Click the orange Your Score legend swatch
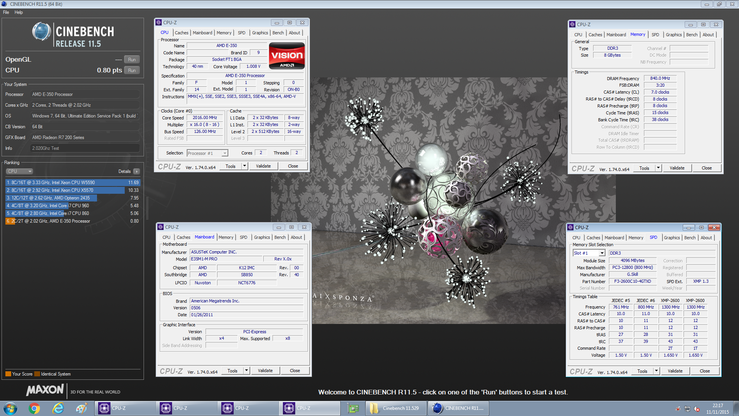 tap(8, 374)
